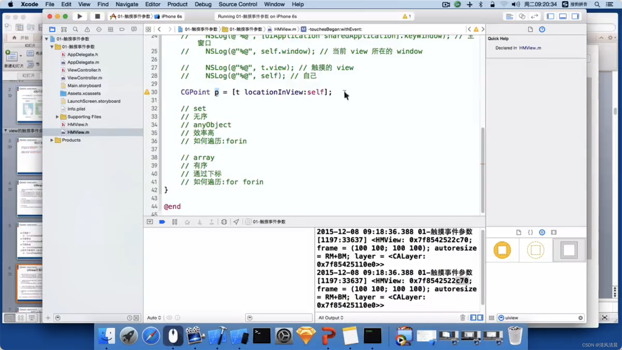The image size is (622, 350).
Task: Select the Assistant editor button
Action: pyautogui.click(x=522, y=17)
